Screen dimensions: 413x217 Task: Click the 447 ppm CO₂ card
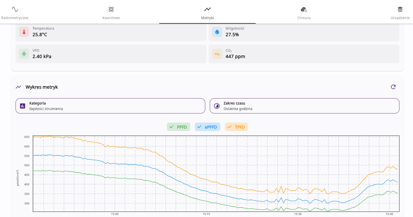pos(304,54)
